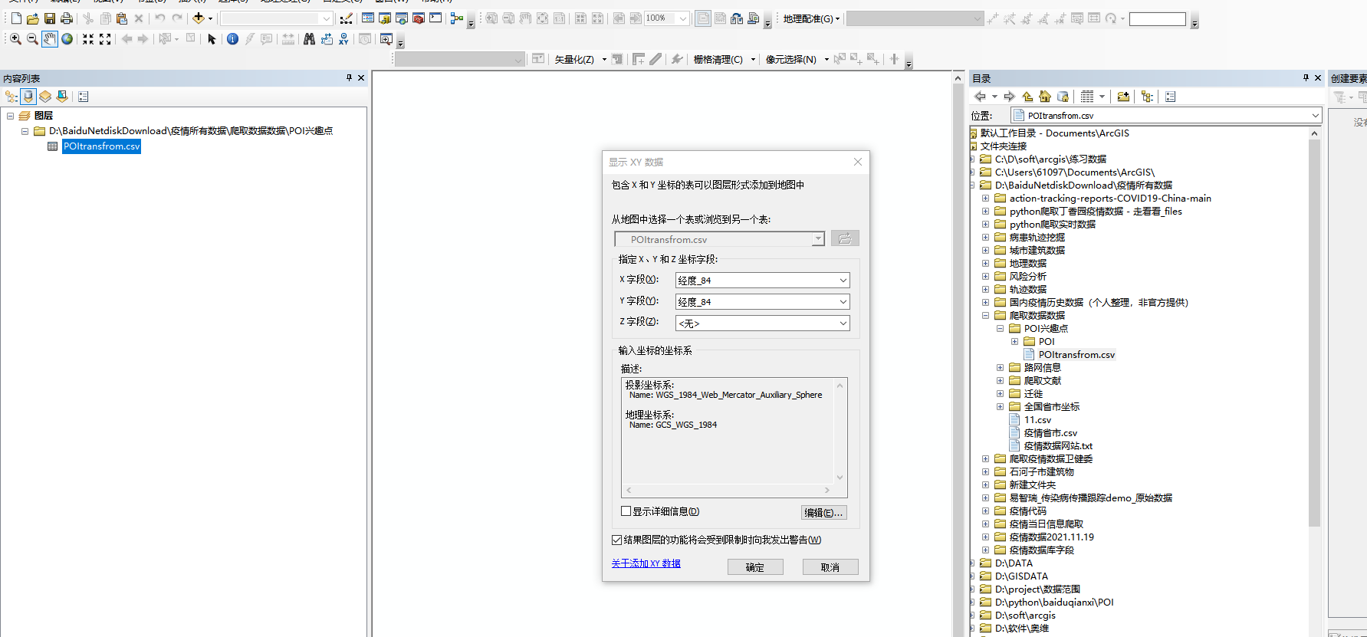Select the 全国省市坐标 folder in Catalog
This screenshot has height=637, width=1367.
click(x=1052, y=406)
